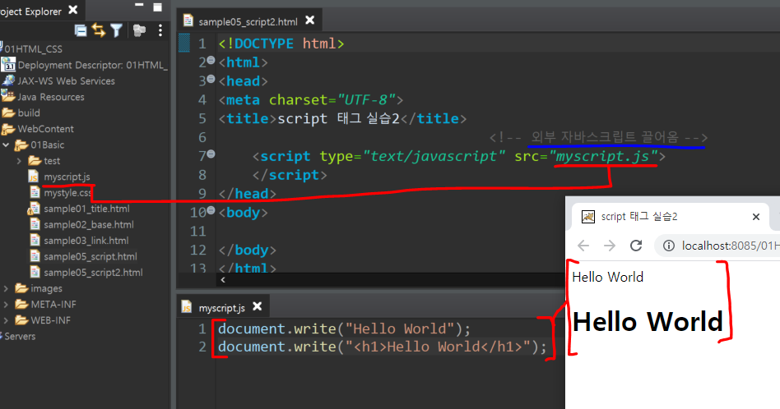Expand the WEB-INF folder arrow
Image resolution: width=780 pixels, height=409 pixels.
pyautogui.click(x=6, y=320)
